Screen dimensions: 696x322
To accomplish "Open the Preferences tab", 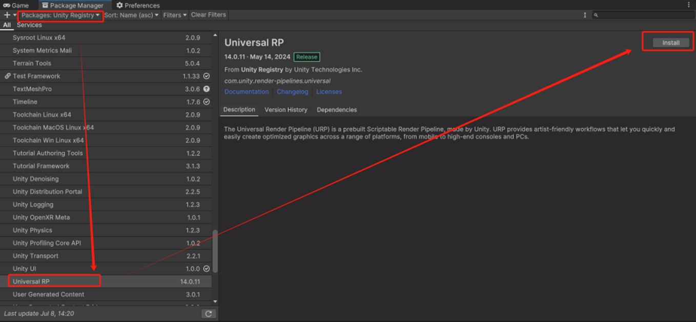I will (x=138, y=5).
